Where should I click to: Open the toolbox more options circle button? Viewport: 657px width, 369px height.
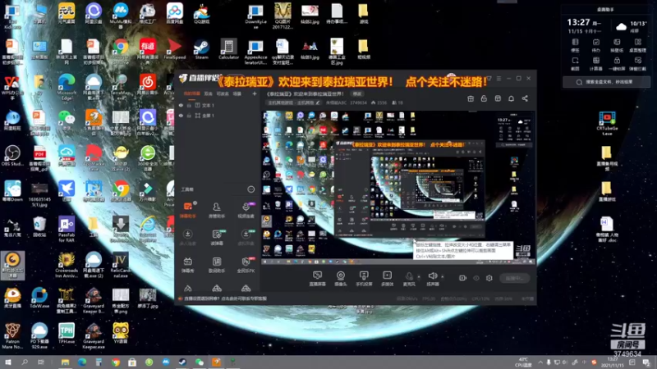(251, 189)
